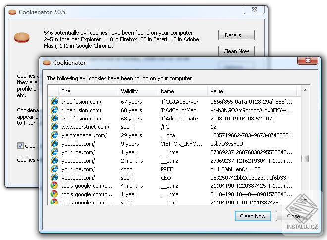Click IE icon for TfAdCountDate cookie row
327x240 pixels.
(x=54, y=119)
